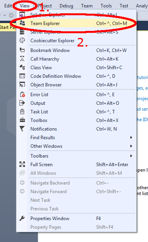Click the Cookiecutter Explorer cookie icon
148x242 pixels.
[x=22, y=40]
